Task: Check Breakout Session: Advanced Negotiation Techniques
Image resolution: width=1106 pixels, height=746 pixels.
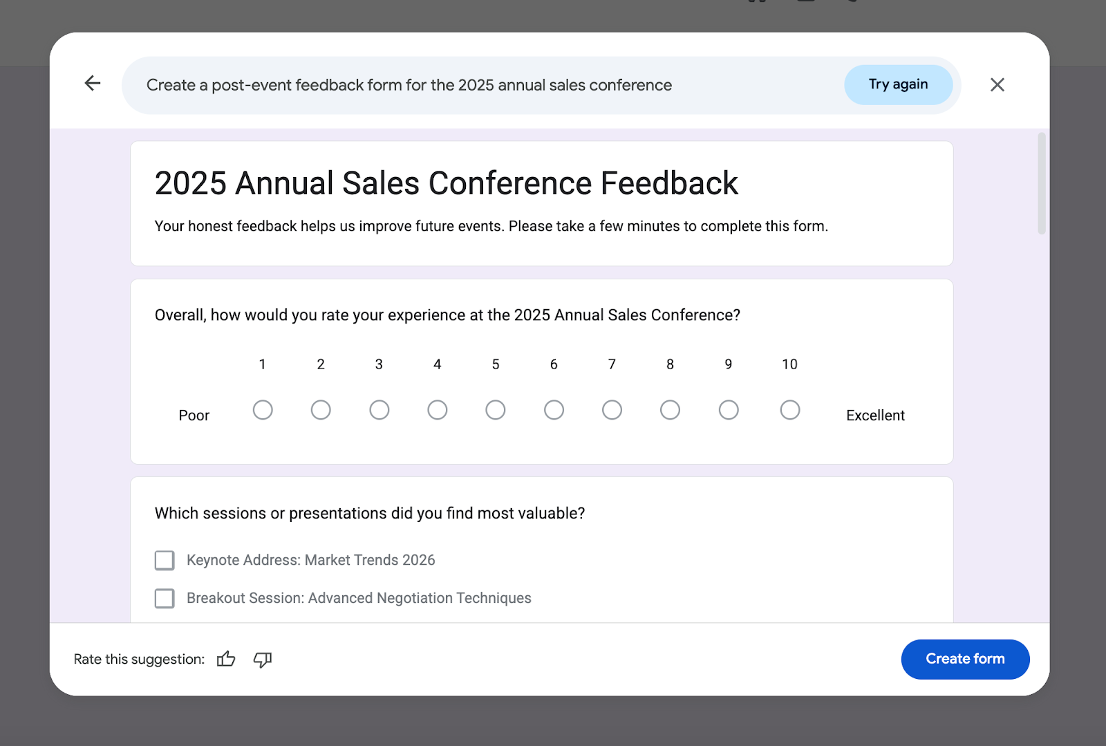Action: point(164,598)
